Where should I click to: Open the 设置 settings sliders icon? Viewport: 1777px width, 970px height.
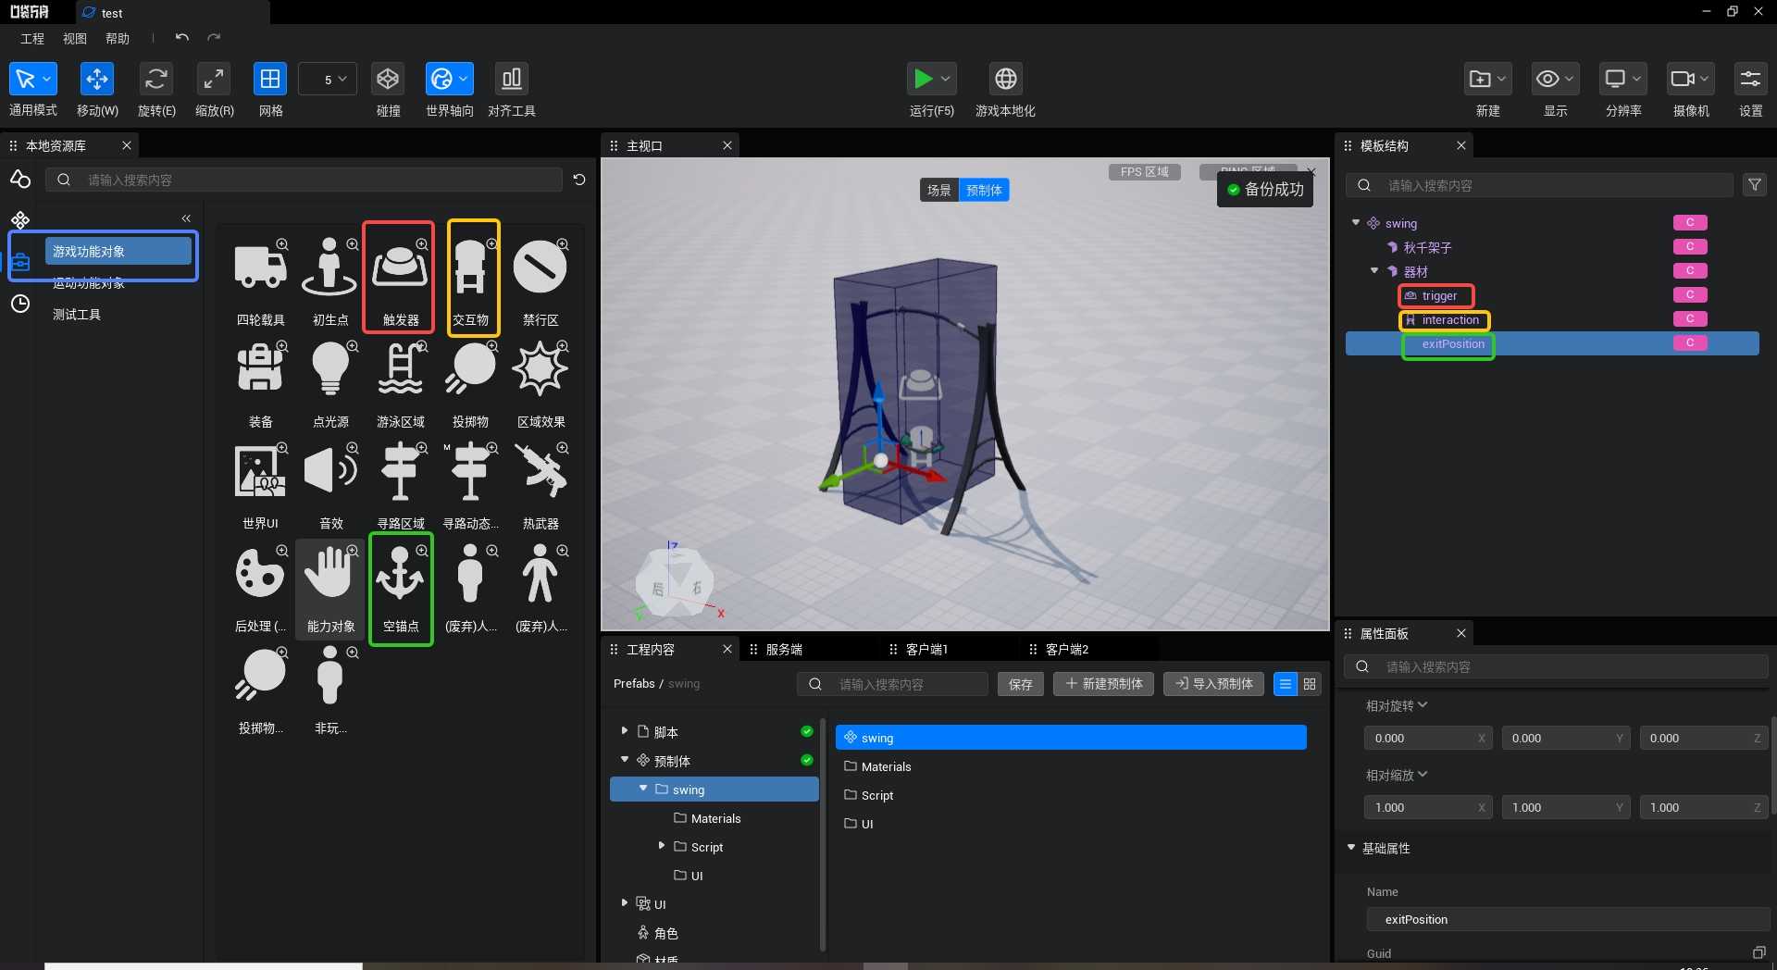click(x=1750, y=80)
